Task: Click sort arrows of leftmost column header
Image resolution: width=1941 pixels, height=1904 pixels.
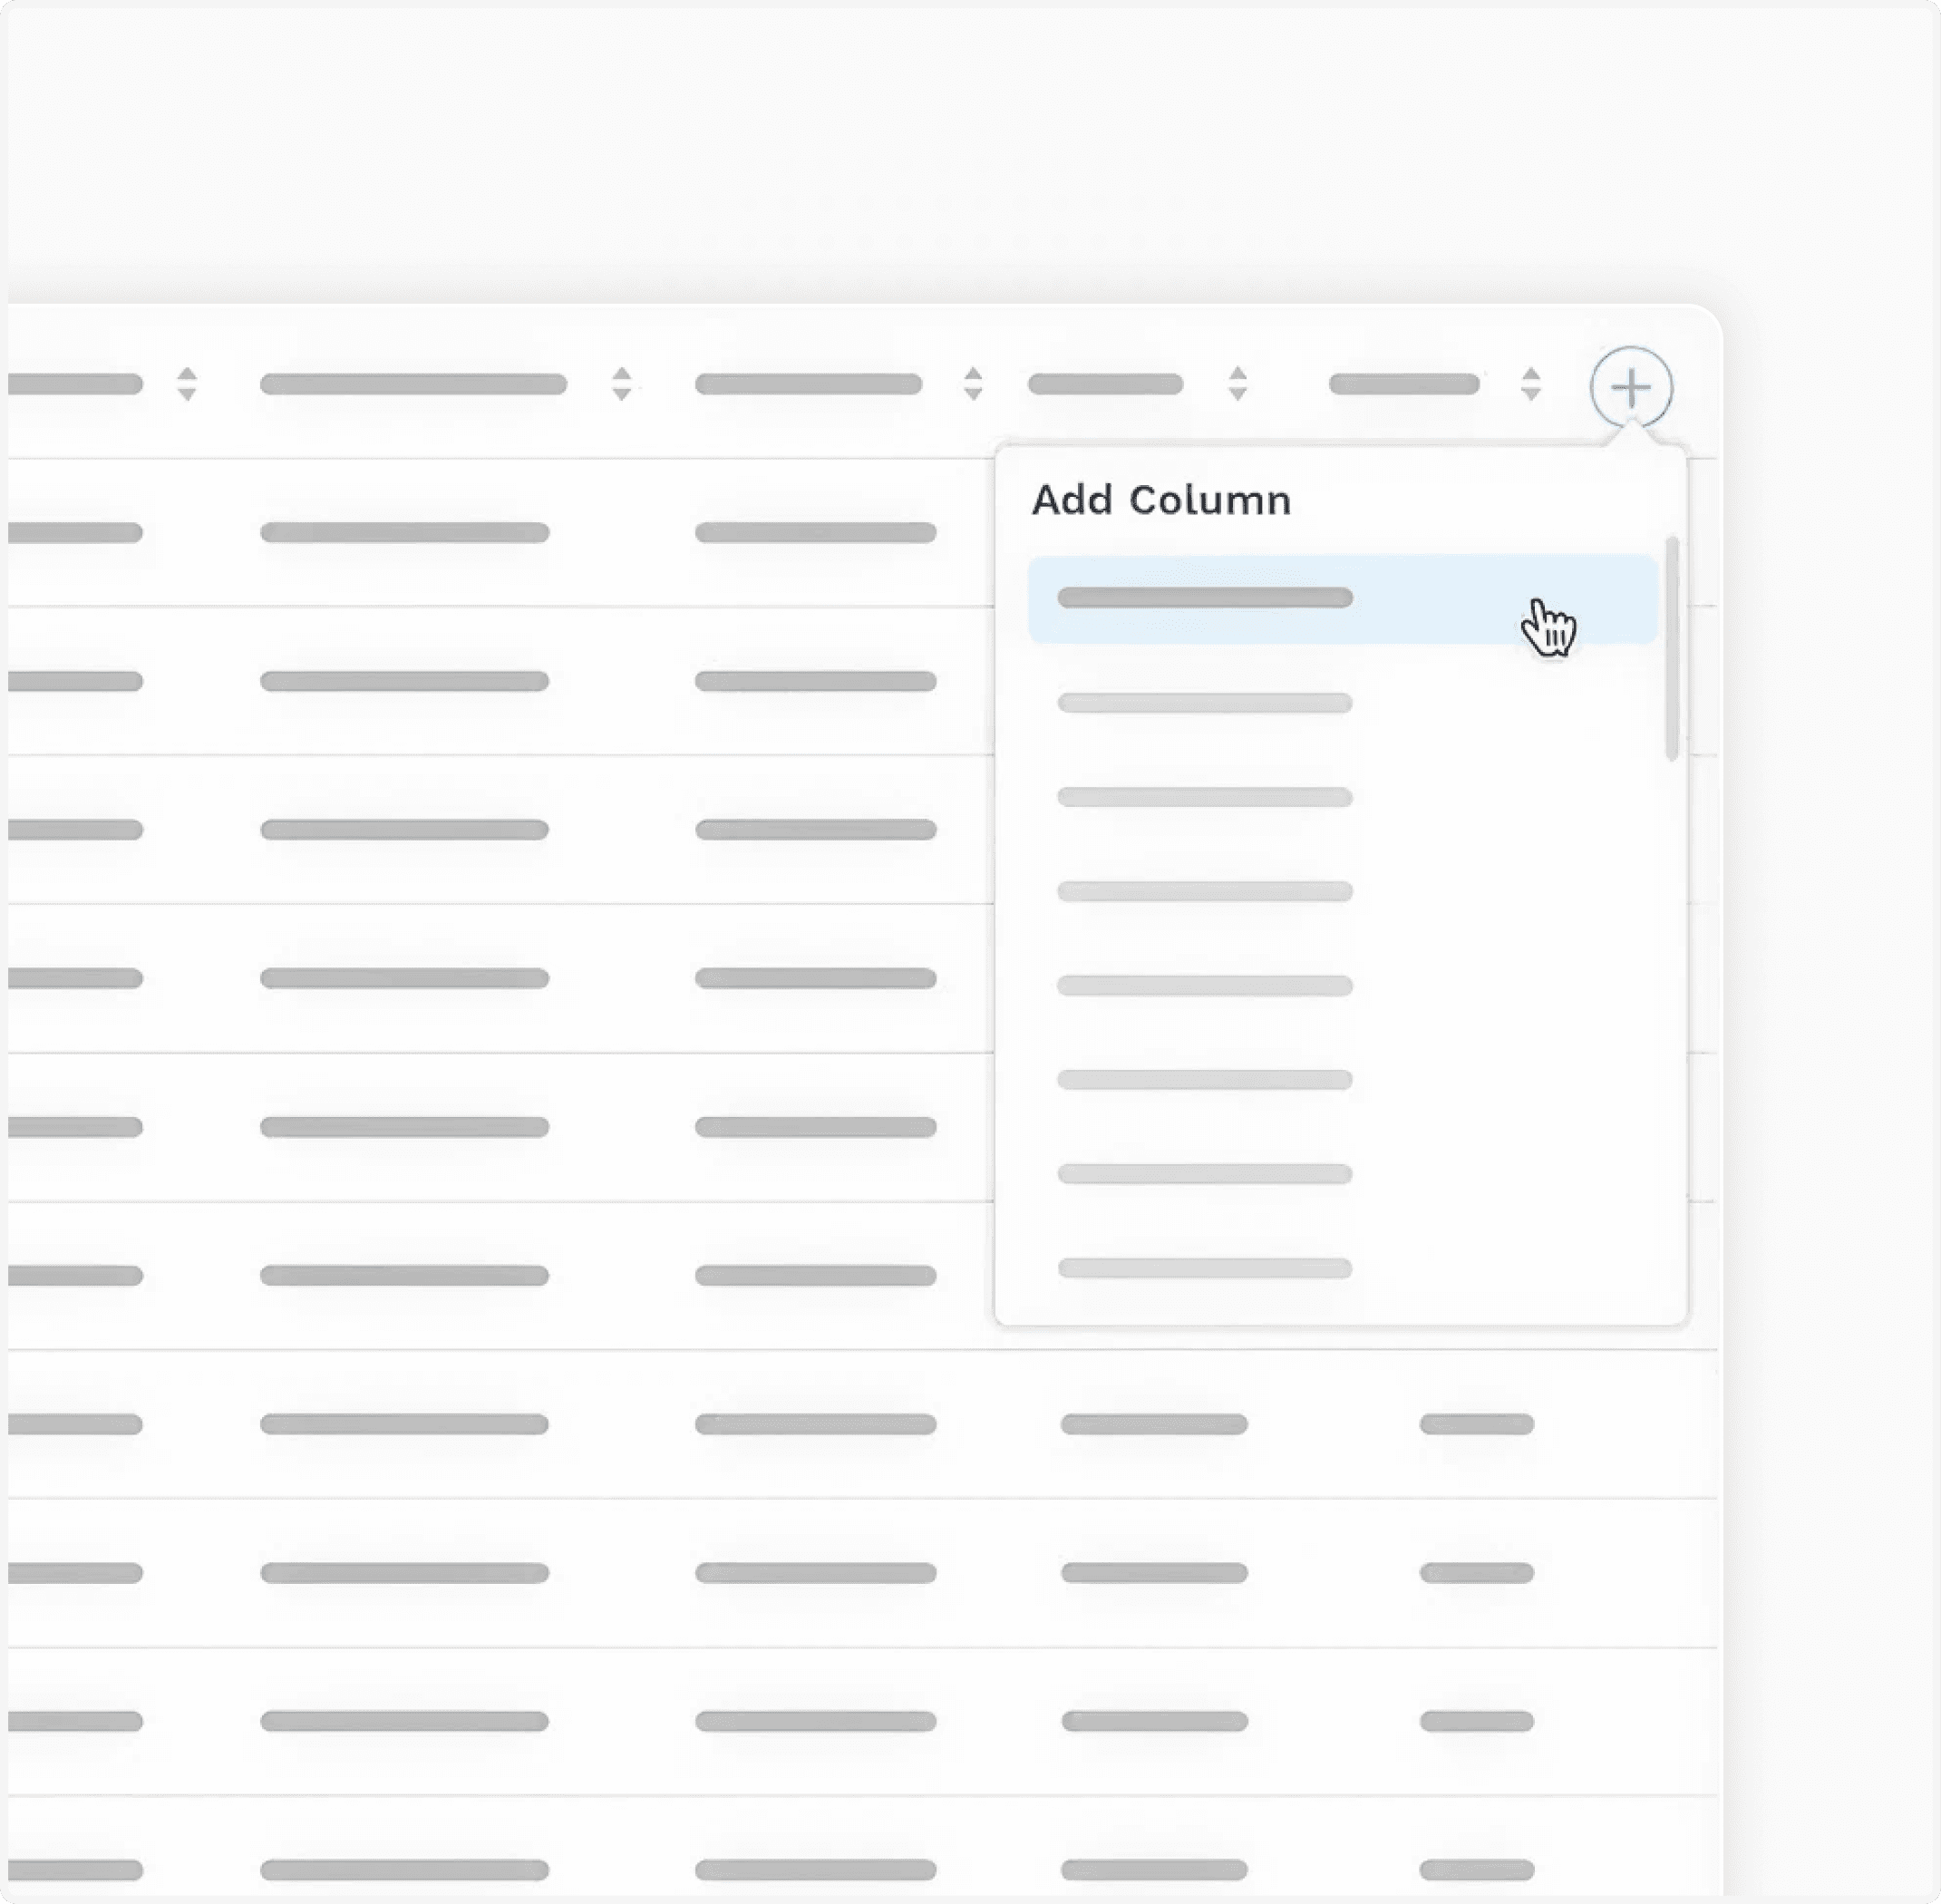Action: tap(186, 383)
